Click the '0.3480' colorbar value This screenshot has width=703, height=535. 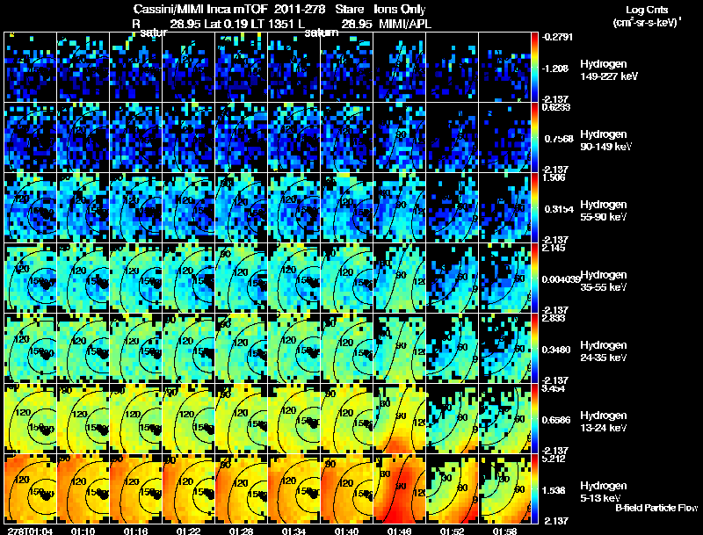(x=556, y=350)
